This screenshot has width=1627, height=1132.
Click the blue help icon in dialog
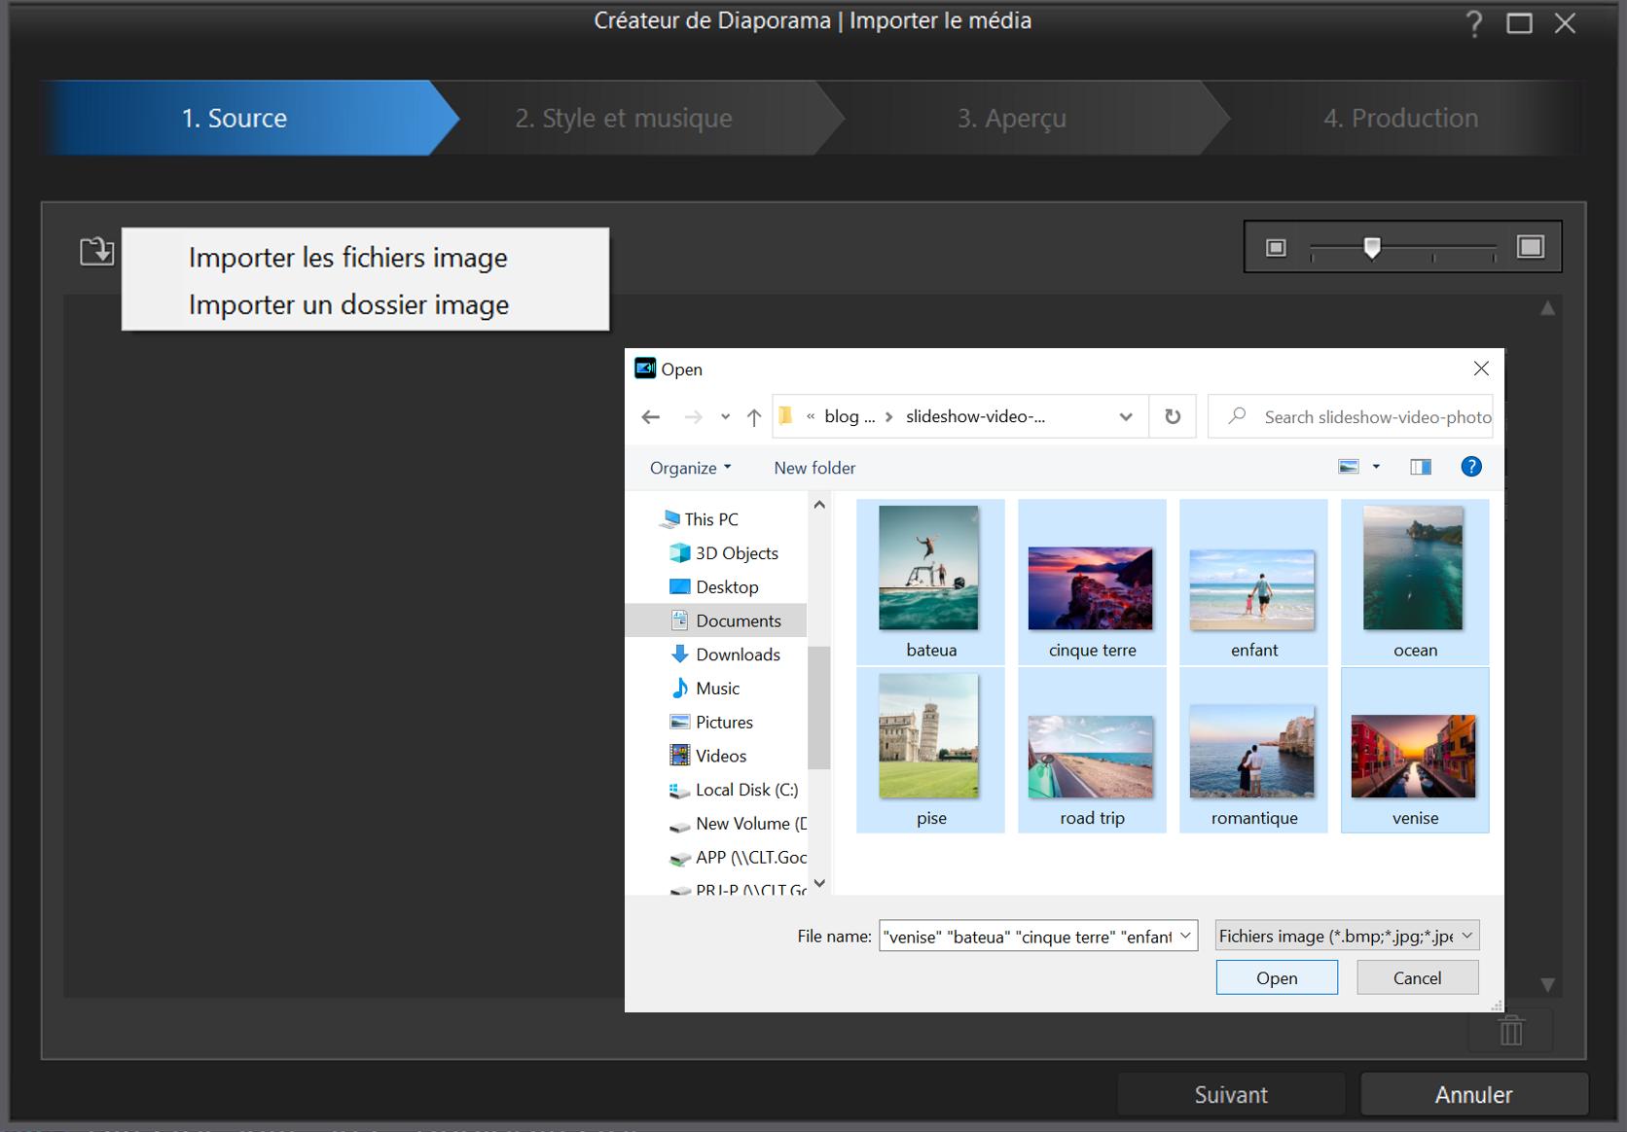point(1471,467)
